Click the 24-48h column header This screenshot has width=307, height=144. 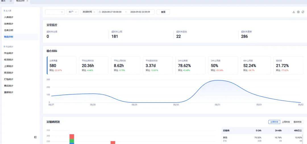[278, 130]
